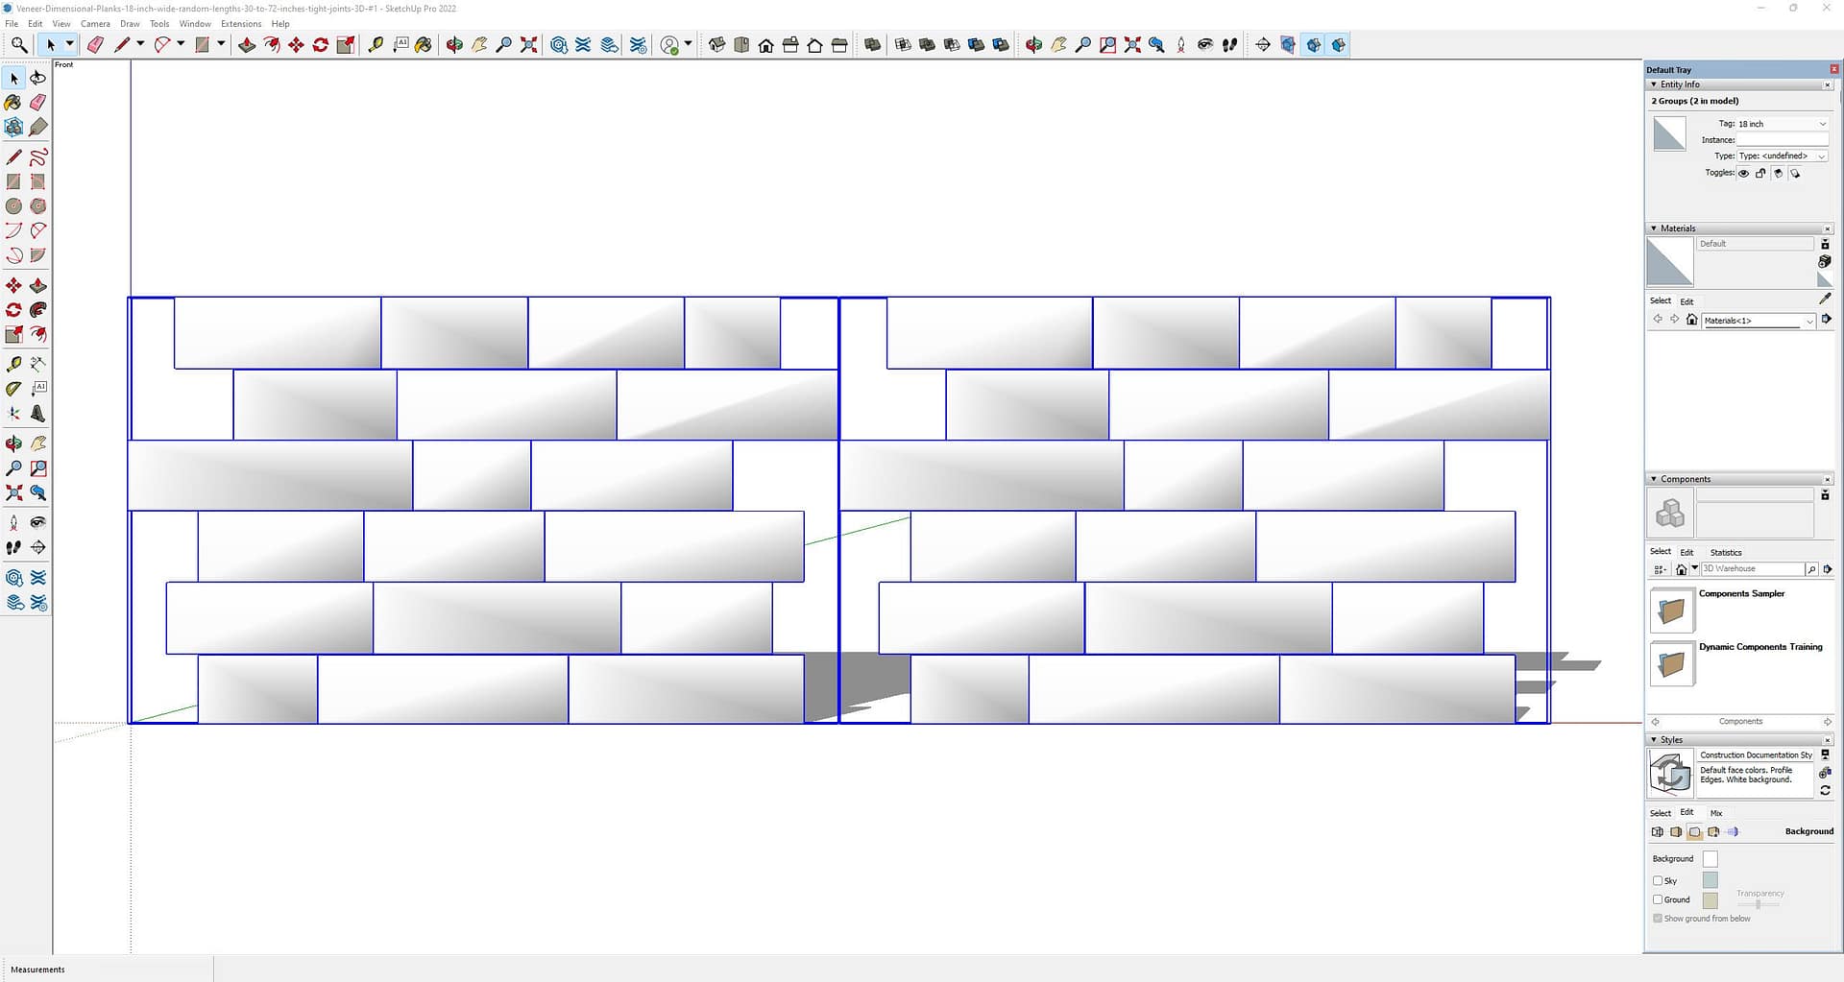Select the Tape Measure tool
This screenshot has height=982, width=1844.
click(x=376, y=45)
